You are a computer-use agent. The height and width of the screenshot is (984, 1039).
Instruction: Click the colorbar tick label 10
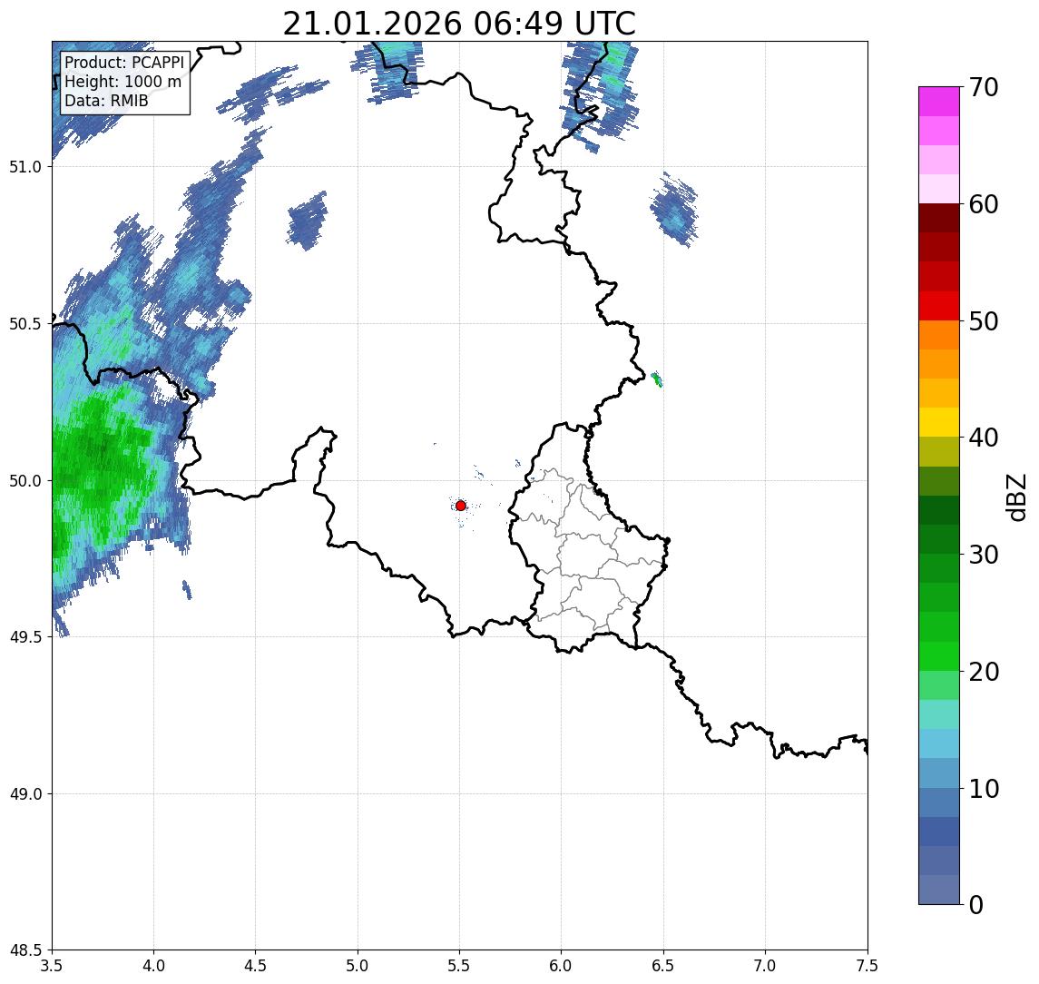[984, 789]
